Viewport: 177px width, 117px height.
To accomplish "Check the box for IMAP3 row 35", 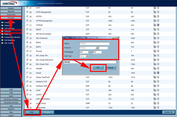I will tap(27, 42).
